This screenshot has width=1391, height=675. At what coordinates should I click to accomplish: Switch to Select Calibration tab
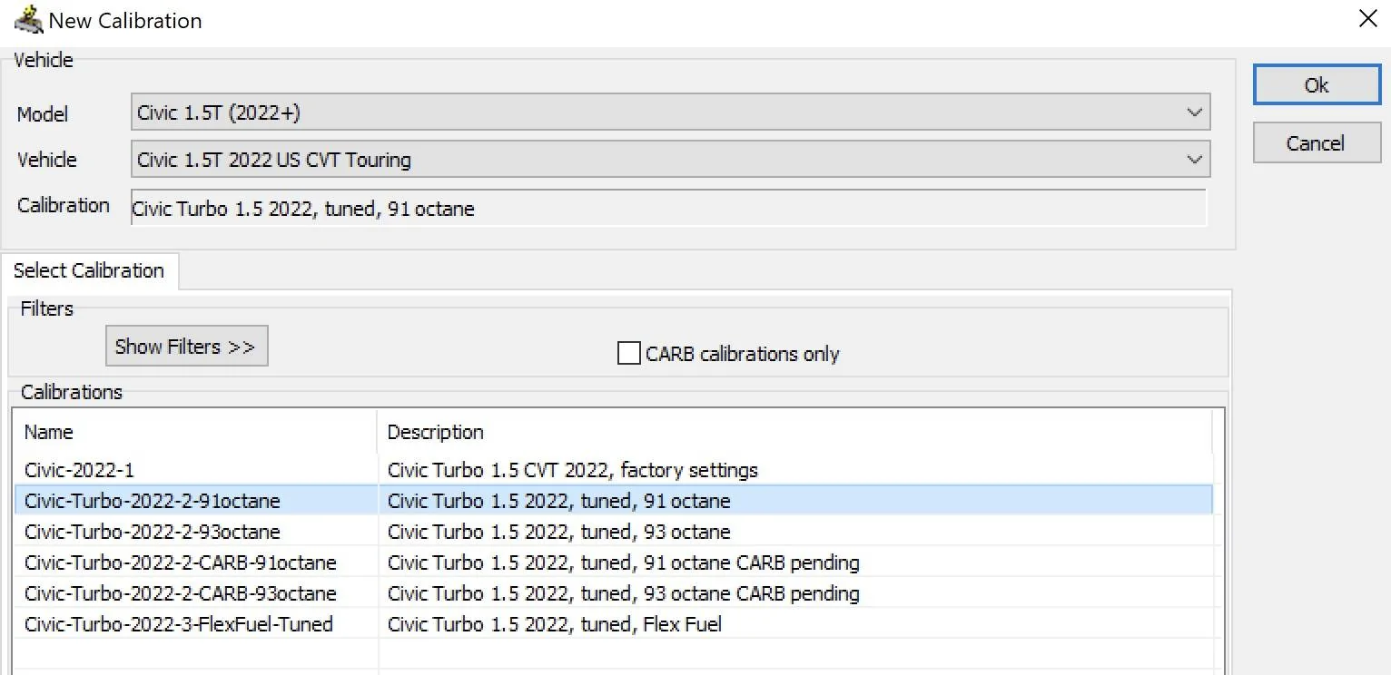pos(89,270)
